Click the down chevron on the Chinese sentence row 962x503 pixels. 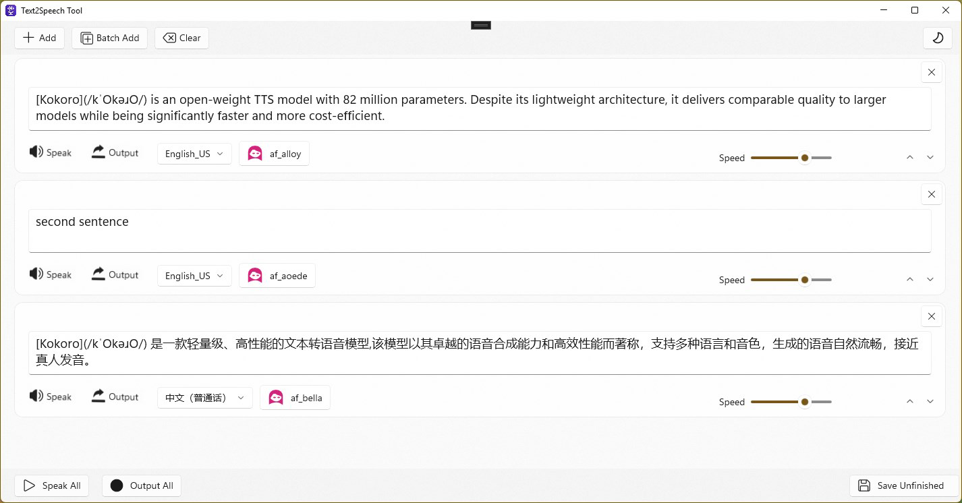[x=930, y=401]
